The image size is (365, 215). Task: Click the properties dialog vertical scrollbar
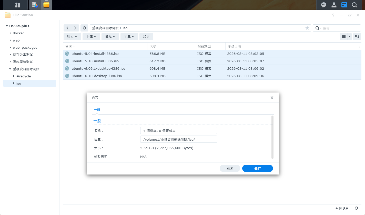(272, 137)
